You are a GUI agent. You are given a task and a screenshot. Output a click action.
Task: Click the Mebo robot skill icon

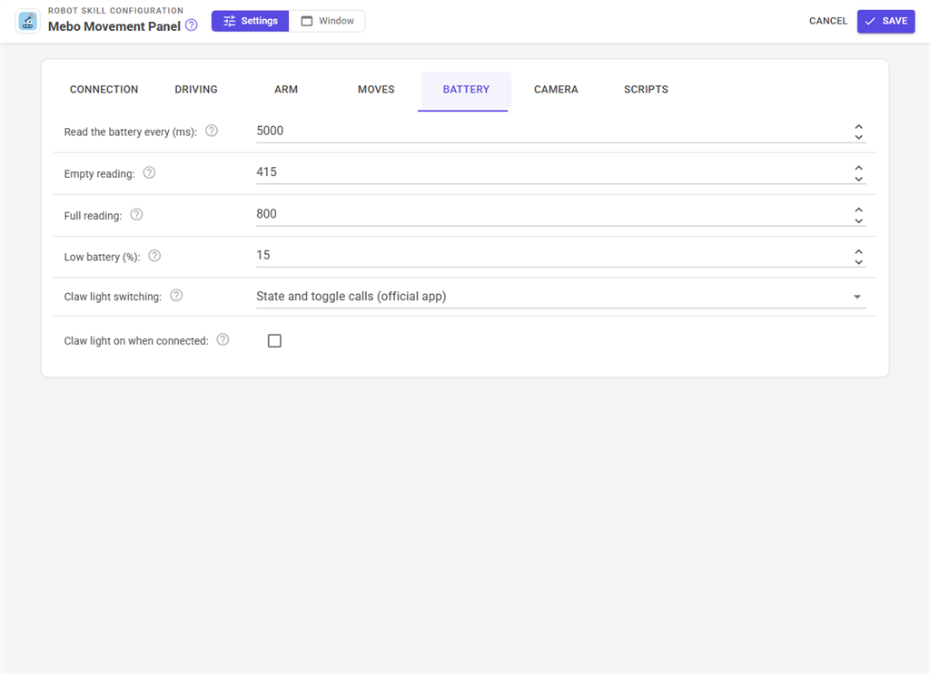27,22
